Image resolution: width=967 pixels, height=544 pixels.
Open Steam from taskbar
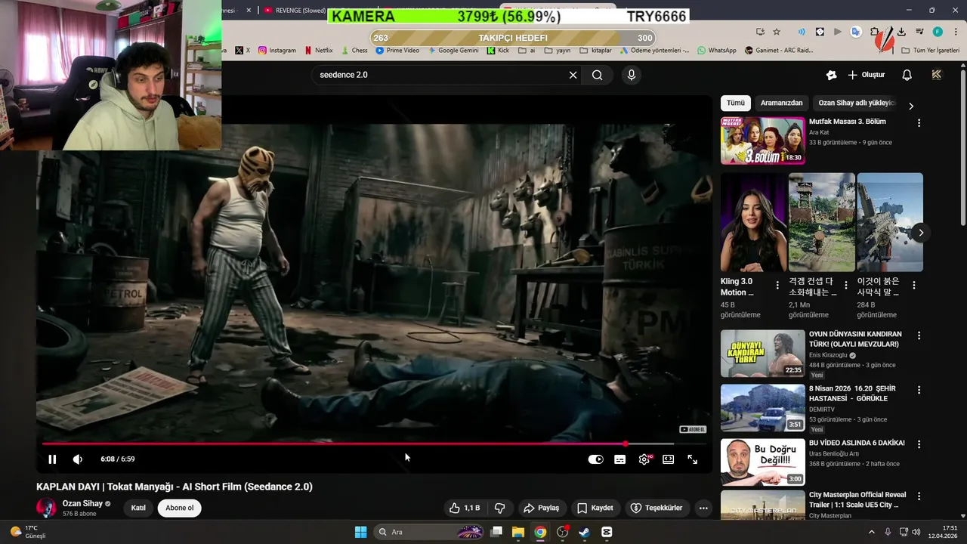coord(584,532)
